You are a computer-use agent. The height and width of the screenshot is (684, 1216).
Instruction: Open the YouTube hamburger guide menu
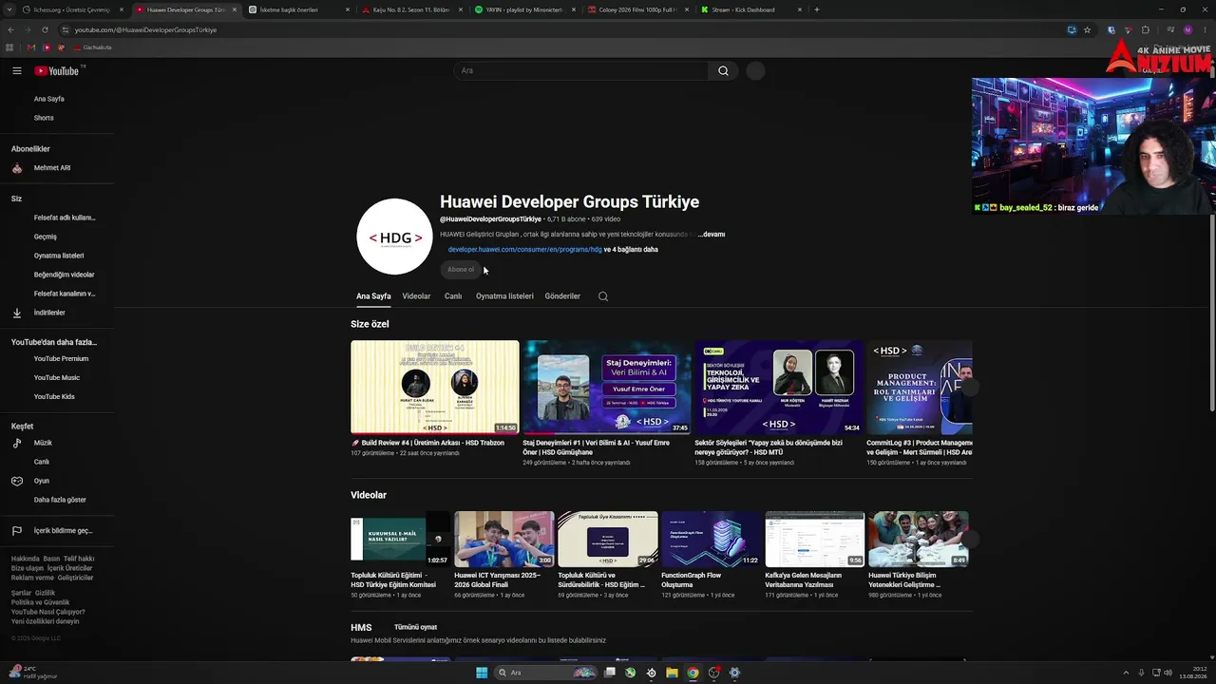coord(17,70)
